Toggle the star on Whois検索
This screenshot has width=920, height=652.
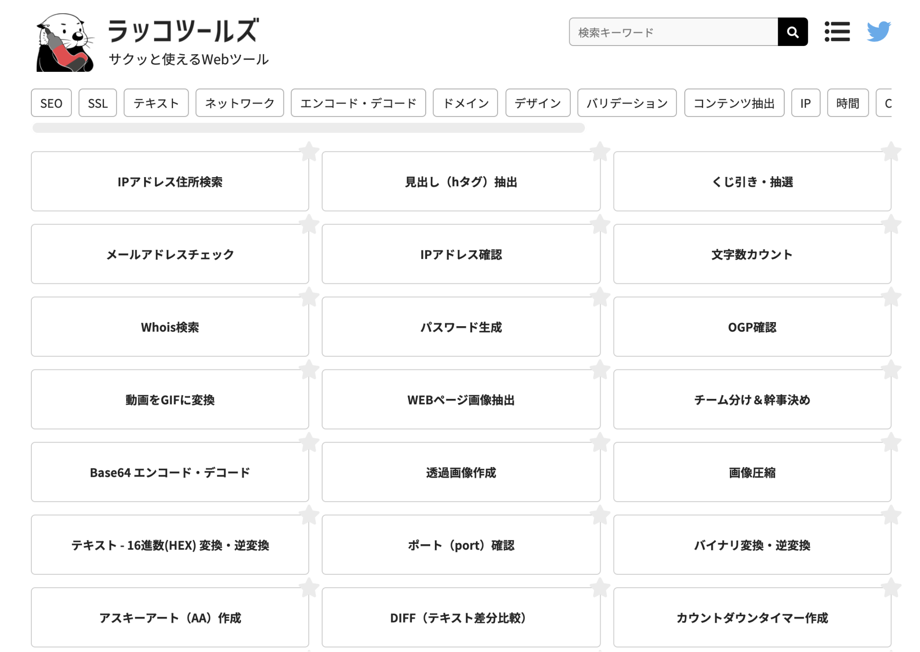309,297
